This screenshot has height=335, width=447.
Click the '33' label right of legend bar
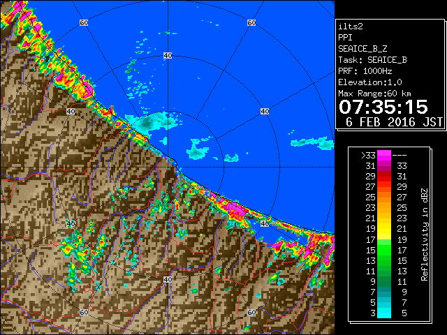(402, 166)
